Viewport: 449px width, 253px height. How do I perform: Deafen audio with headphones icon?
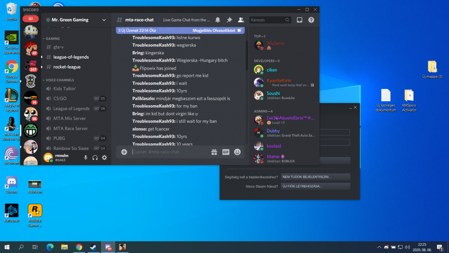[95, 157]
